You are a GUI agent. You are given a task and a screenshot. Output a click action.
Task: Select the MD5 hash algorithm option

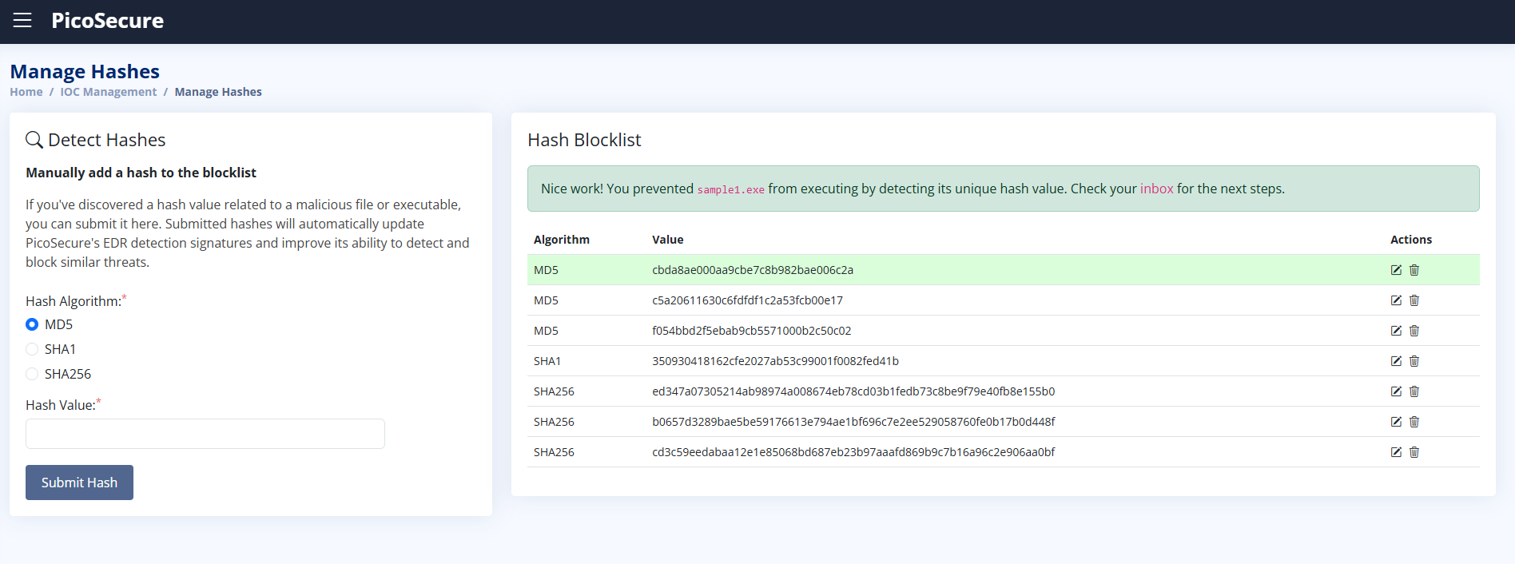click(32, 324)
